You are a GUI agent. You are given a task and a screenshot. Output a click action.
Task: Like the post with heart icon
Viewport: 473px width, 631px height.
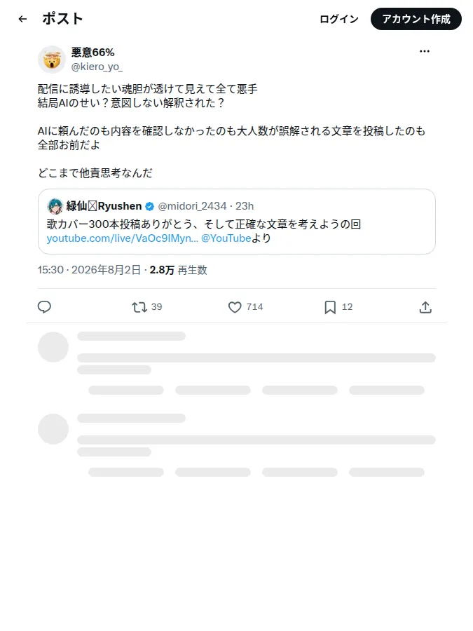pos(235,308)
